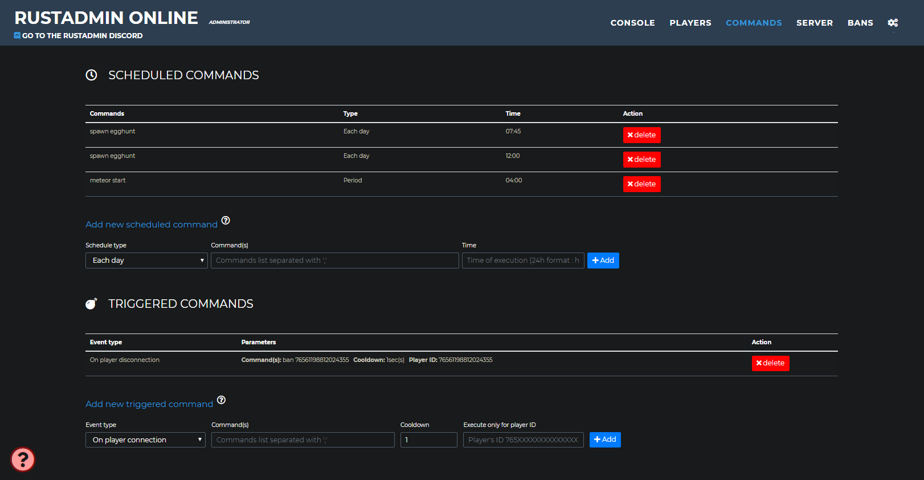Follow the Go to the RustAdmin Discord link

click(82, 35)
